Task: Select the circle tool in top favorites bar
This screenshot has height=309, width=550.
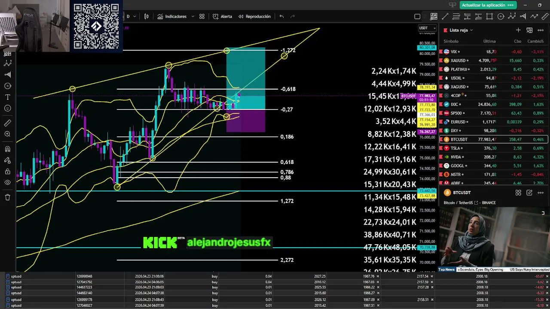Action: (501, 16)
